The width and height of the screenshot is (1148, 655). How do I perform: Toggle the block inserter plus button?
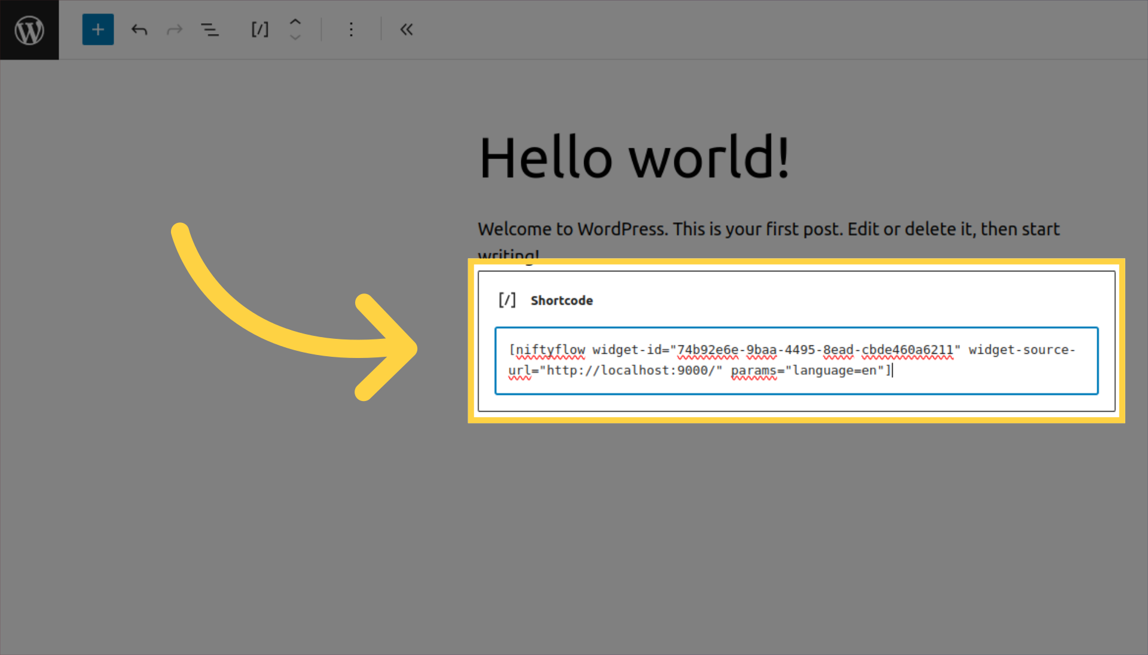[x=98, y=29]
